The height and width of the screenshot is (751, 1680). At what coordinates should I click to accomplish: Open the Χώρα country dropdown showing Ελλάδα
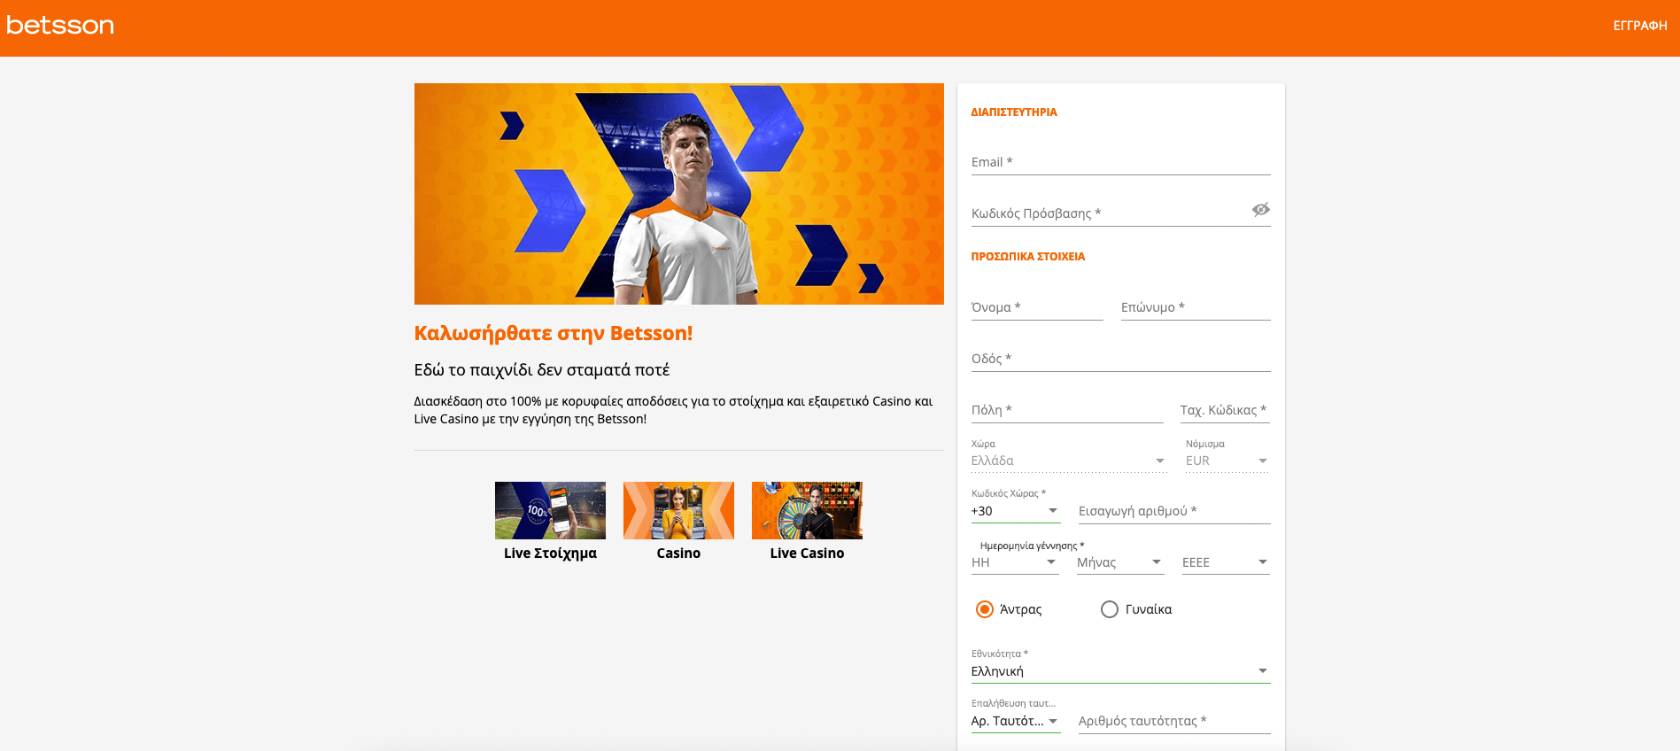(1069, 461)
